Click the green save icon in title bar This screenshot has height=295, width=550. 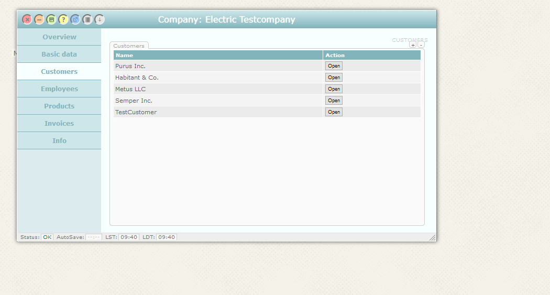coord(51,19)
